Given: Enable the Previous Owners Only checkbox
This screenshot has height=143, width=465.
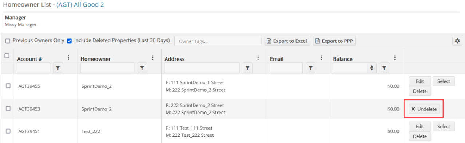Looking at the screenshot, I should click(8, 41).
